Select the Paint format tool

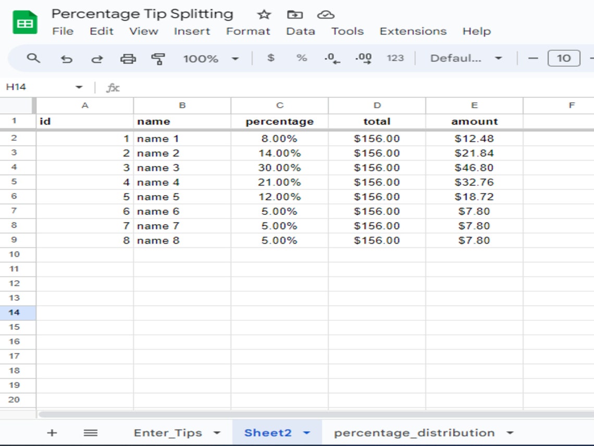[x=157, y=58]
